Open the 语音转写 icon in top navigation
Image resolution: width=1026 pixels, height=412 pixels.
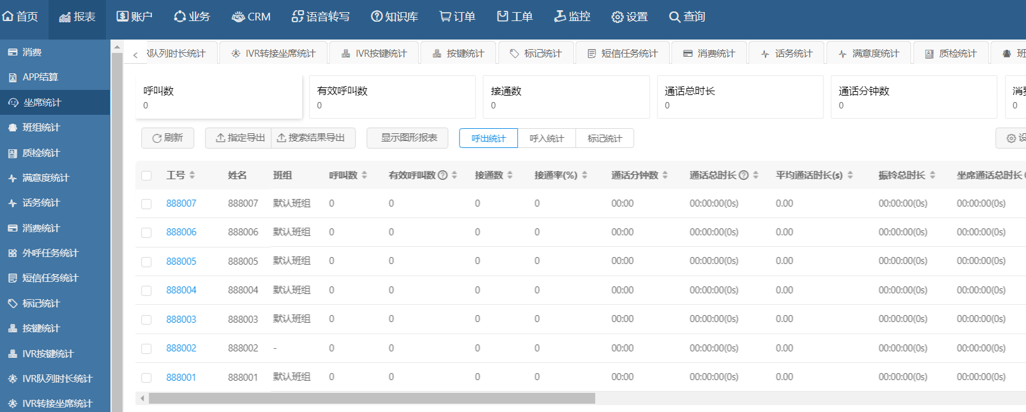(298, 17)
